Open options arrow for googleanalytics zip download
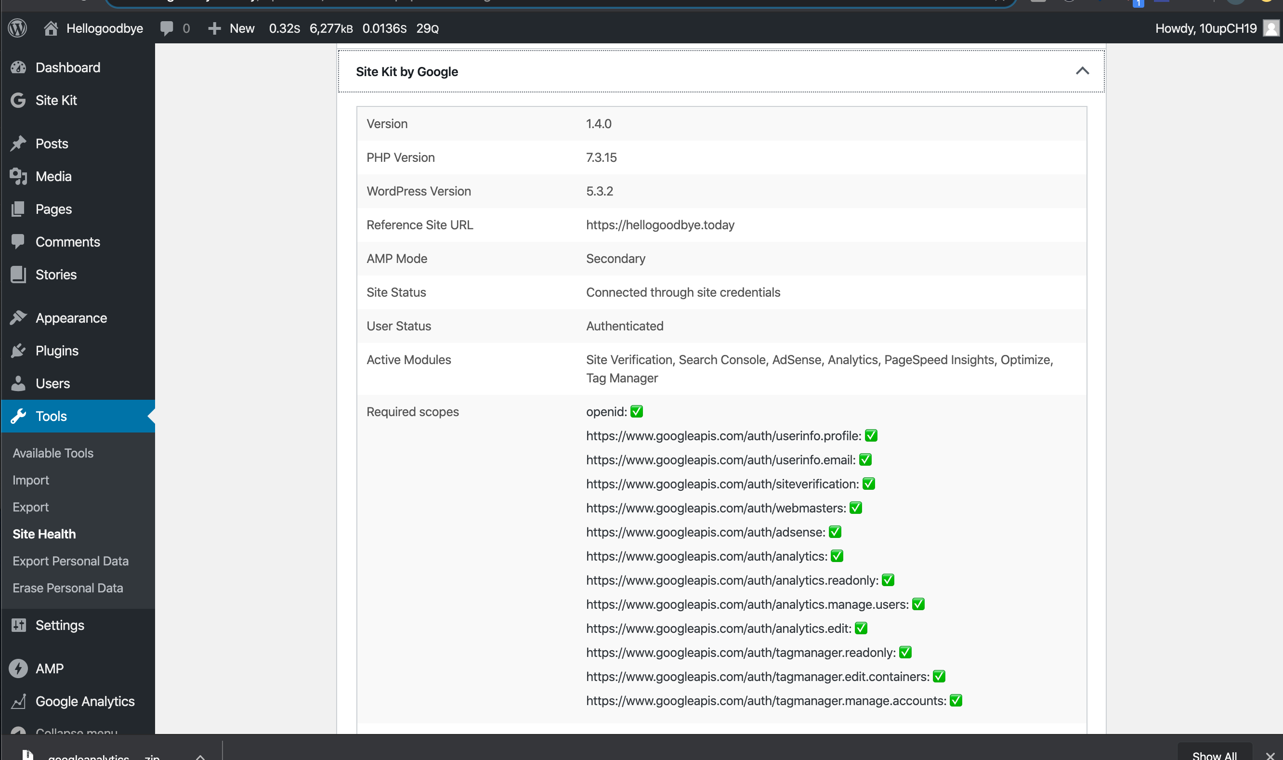Image resolution: width=1283 pixels, height=760 pixels. pyautogui.click(x=201, y=757)
